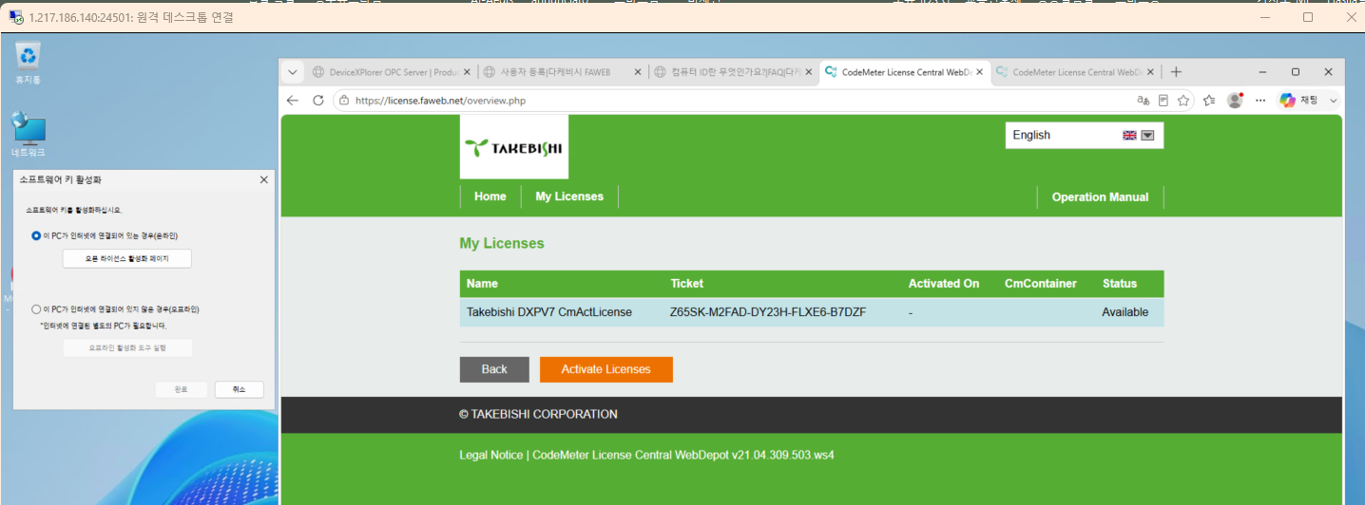
Task: Open the Operation Manual link
Action: point(1100,197)
